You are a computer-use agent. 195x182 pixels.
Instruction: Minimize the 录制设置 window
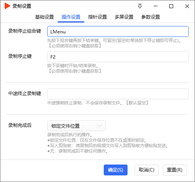pyautogui.click(x=156, y=6)
